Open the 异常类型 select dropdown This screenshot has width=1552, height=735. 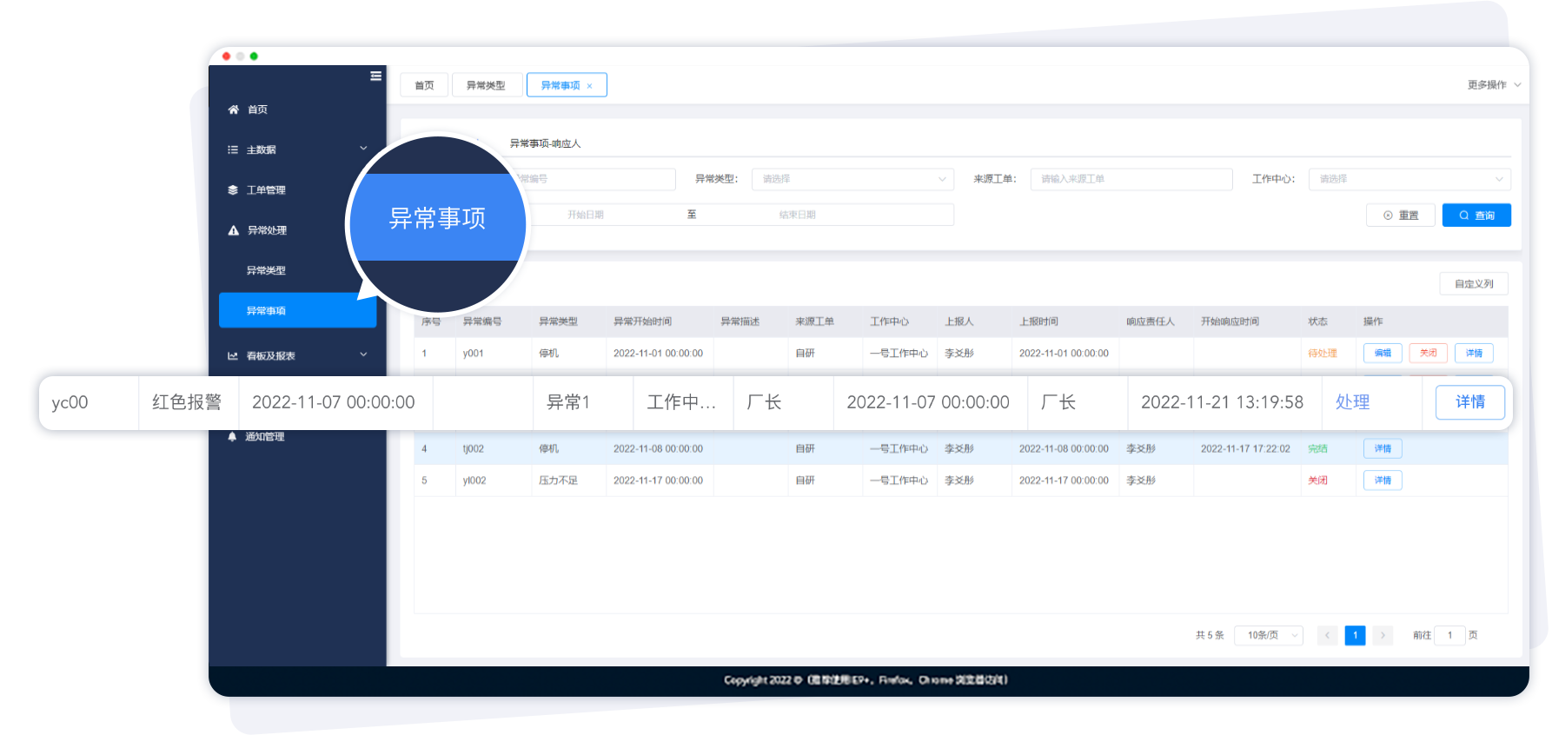click(852, 179)
